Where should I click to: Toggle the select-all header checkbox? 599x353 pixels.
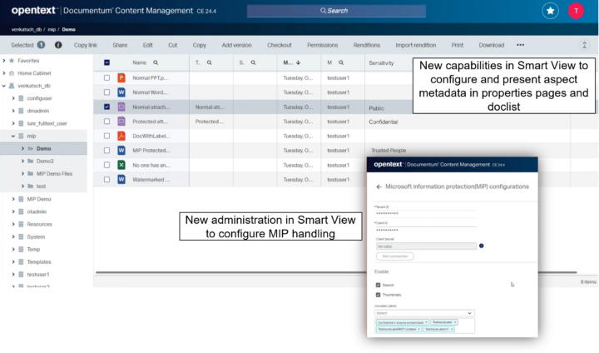(x=106, y=62)
